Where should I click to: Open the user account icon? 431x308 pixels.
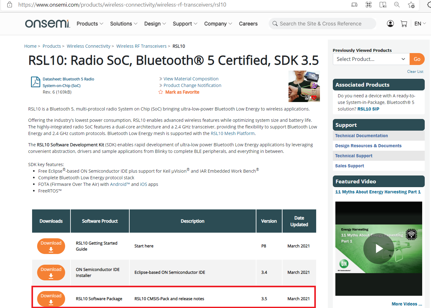tap(390, 24)
